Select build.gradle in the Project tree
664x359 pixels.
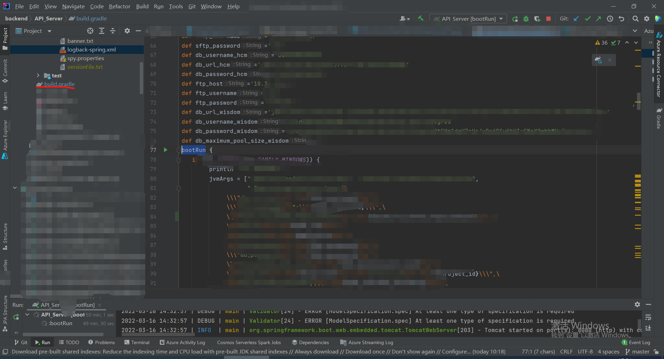click(59, 84)
